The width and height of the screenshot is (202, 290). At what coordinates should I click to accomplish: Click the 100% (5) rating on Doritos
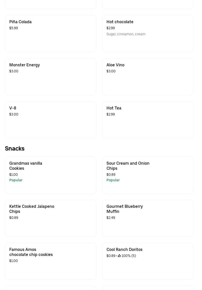[x=129, y=256]
